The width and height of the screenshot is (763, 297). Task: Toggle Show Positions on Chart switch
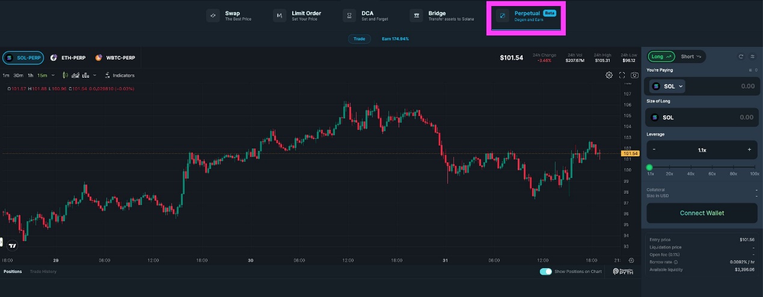click(x=545, y=272)
